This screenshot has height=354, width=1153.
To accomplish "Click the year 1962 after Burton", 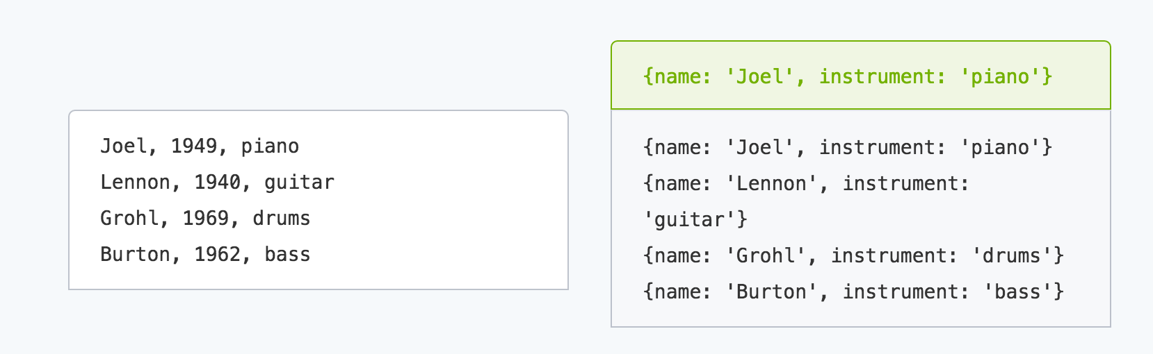I will coord(218,254).
